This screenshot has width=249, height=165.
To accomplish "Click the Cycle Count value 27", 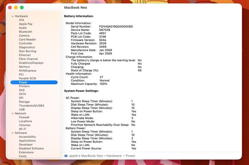I will 101,77.
